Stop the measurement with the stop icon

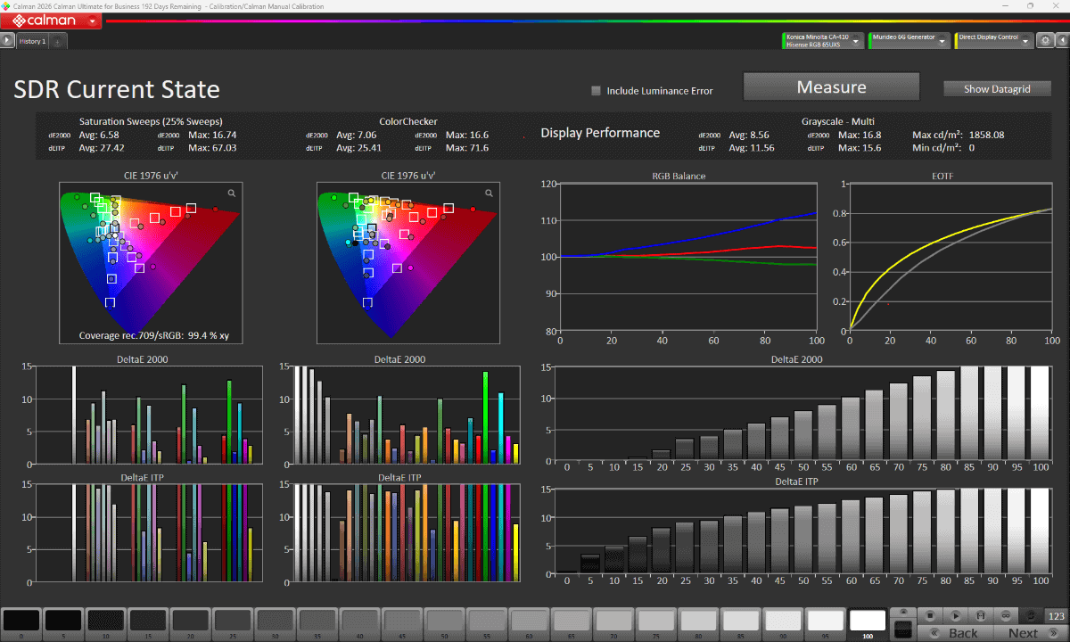tap(929, 615)
